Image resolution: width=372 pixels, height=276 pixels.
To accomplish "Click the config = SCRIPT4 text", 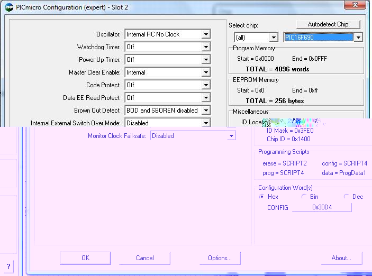I will coord(344,163).
